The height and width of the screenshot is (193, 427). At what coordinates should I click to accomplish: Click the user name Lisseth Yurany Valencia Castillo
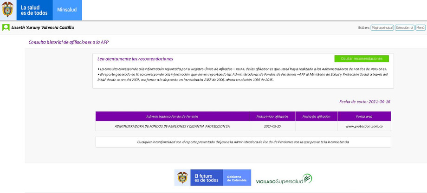[43, 27]
